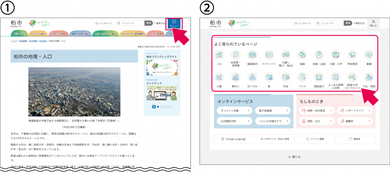Screen dimensions: 390x173
Task: Click the bottom 閉じる link in screen 2
Action: (x=294, y=157)
